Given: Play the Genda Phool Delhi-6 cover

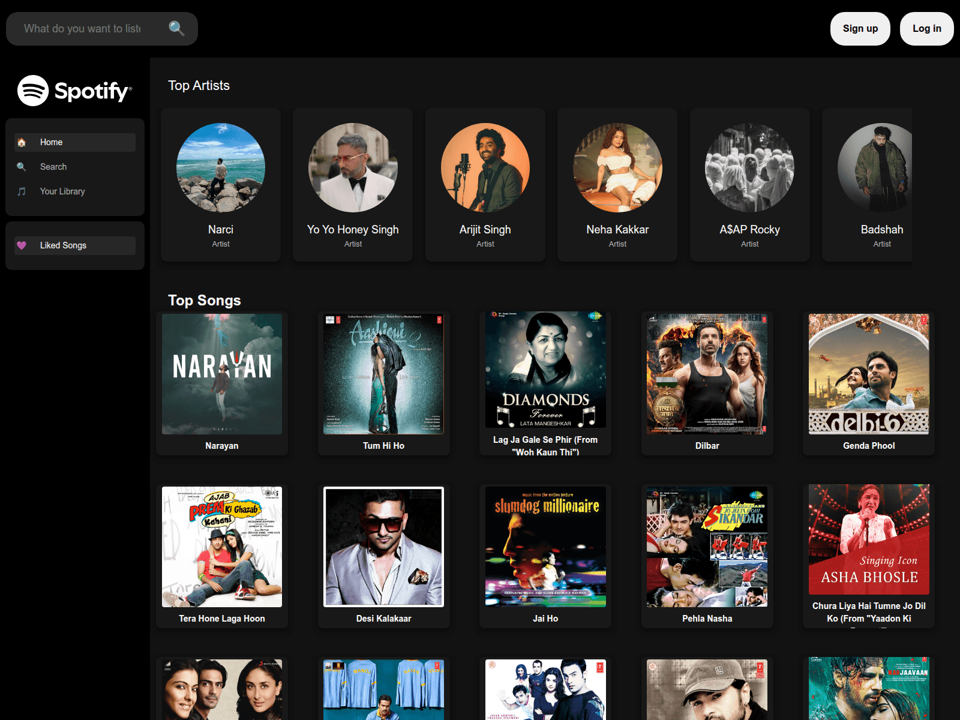Looking at the screenshot, I should click(869, 374).
